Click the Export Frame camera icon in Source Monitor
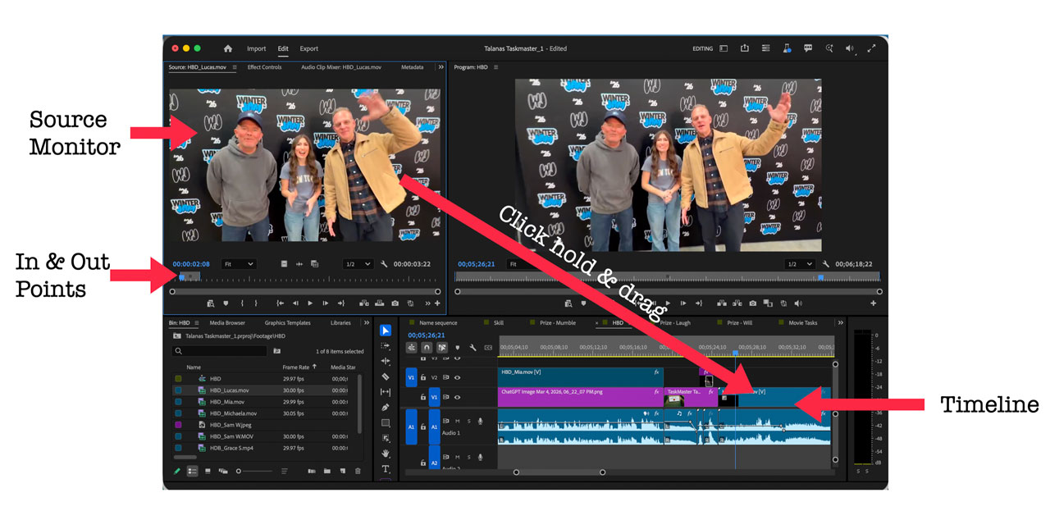Viewport: 1050px width, 511px height. click(395, 303)
